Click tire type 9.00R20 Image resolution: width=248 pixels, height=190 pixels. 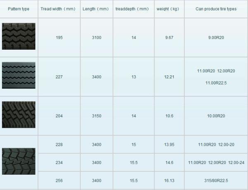click(x=216, y=38)
